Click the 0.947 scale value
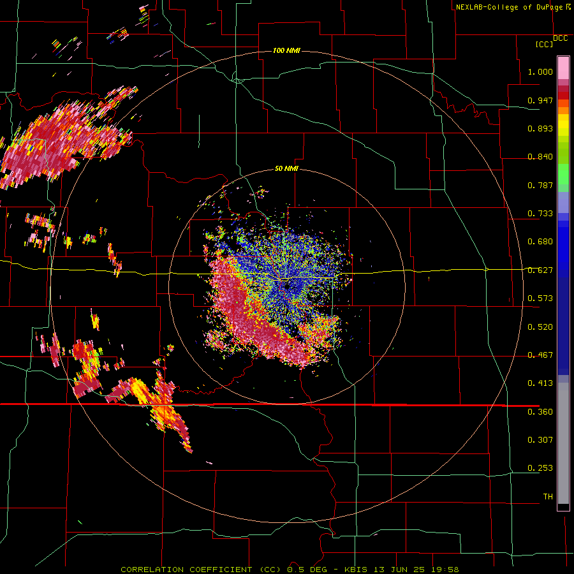This screenshot has width=574, height=574. tap(540, 100)
